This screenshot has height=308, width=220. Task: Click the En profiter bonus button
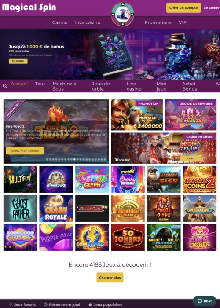[x=18, y=61]
